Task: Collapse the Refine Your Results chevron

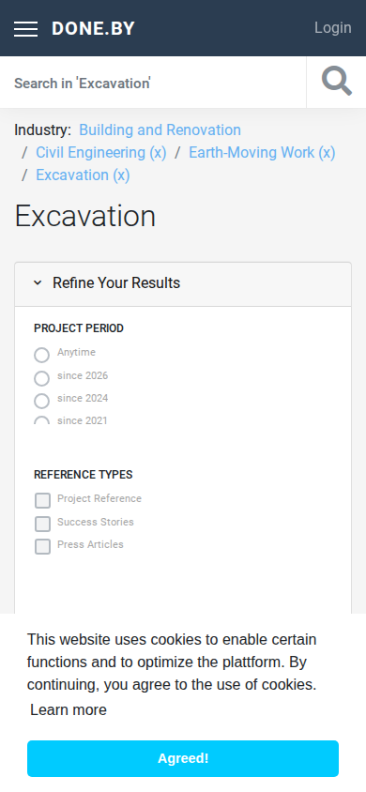Action: pyautogui.click(x=38, y=282)
